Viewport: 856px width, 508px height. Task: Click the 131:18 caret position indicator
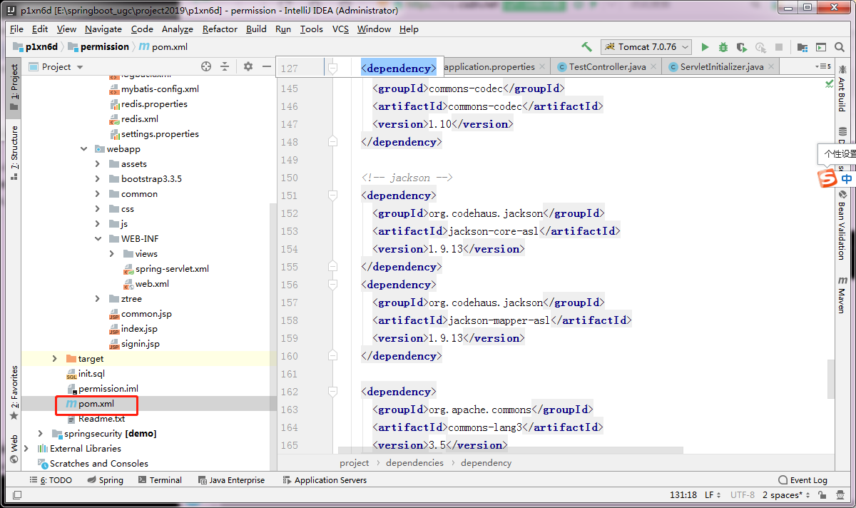[683, 494]
